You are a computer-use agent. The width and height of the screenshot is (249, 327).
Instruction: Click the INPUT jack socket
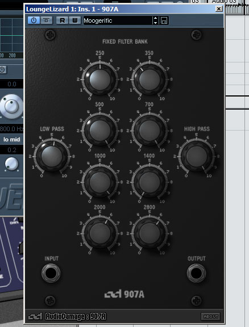pyautogui.click(x=51, y=273)
